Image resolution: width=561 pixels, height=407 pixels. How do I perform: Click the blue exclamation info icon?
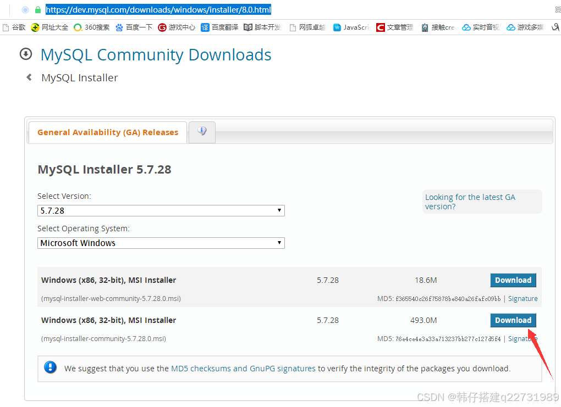[x=51, y=367]
